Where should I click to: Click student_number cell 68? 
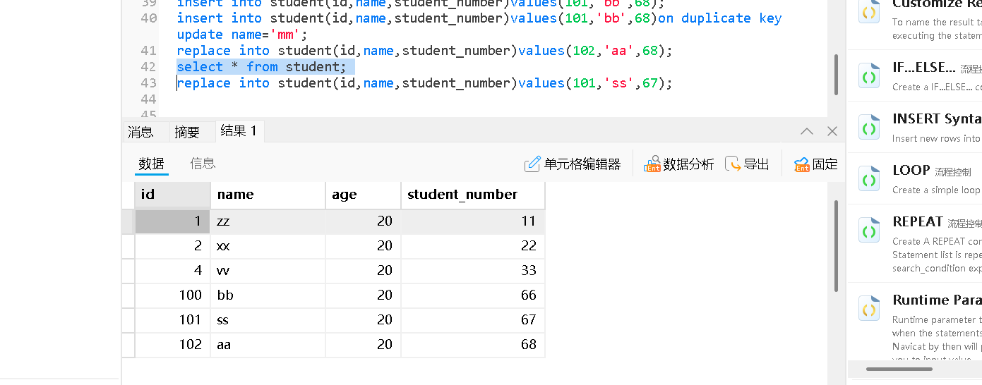(473, 345)
